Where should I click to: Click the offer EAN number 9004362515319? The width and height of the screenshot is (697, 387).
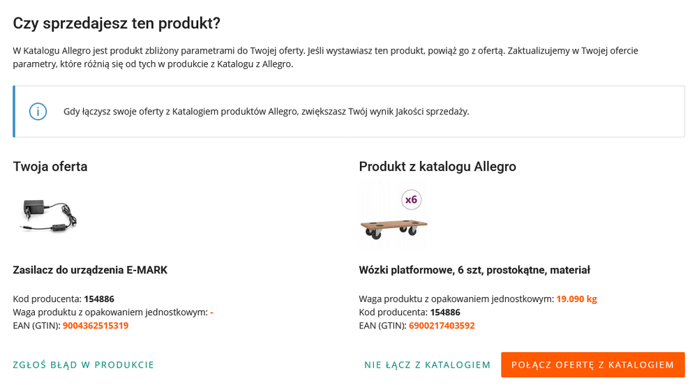coord(96,326)
